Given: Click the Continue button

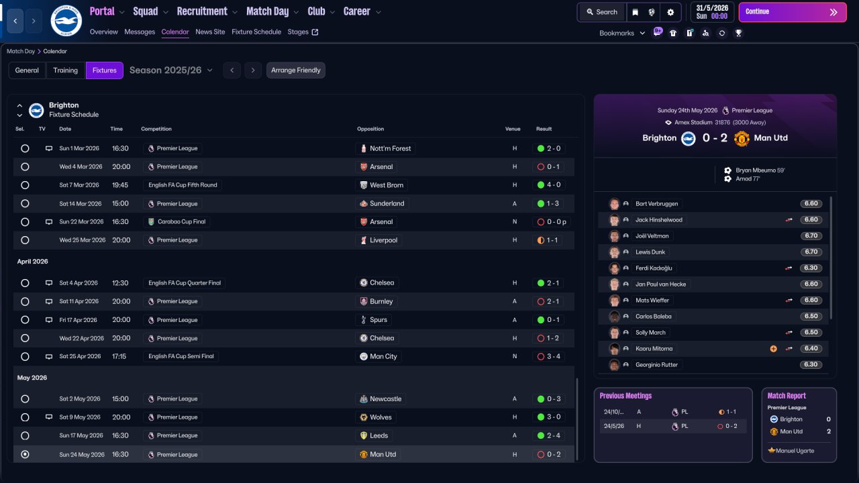Looking at the screenshot, I should pyautogui.click(x=793, y=12).
